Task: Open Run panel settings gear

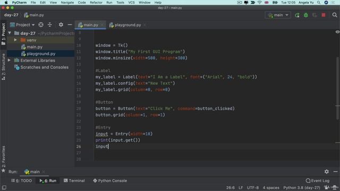Action: point(327,171)
